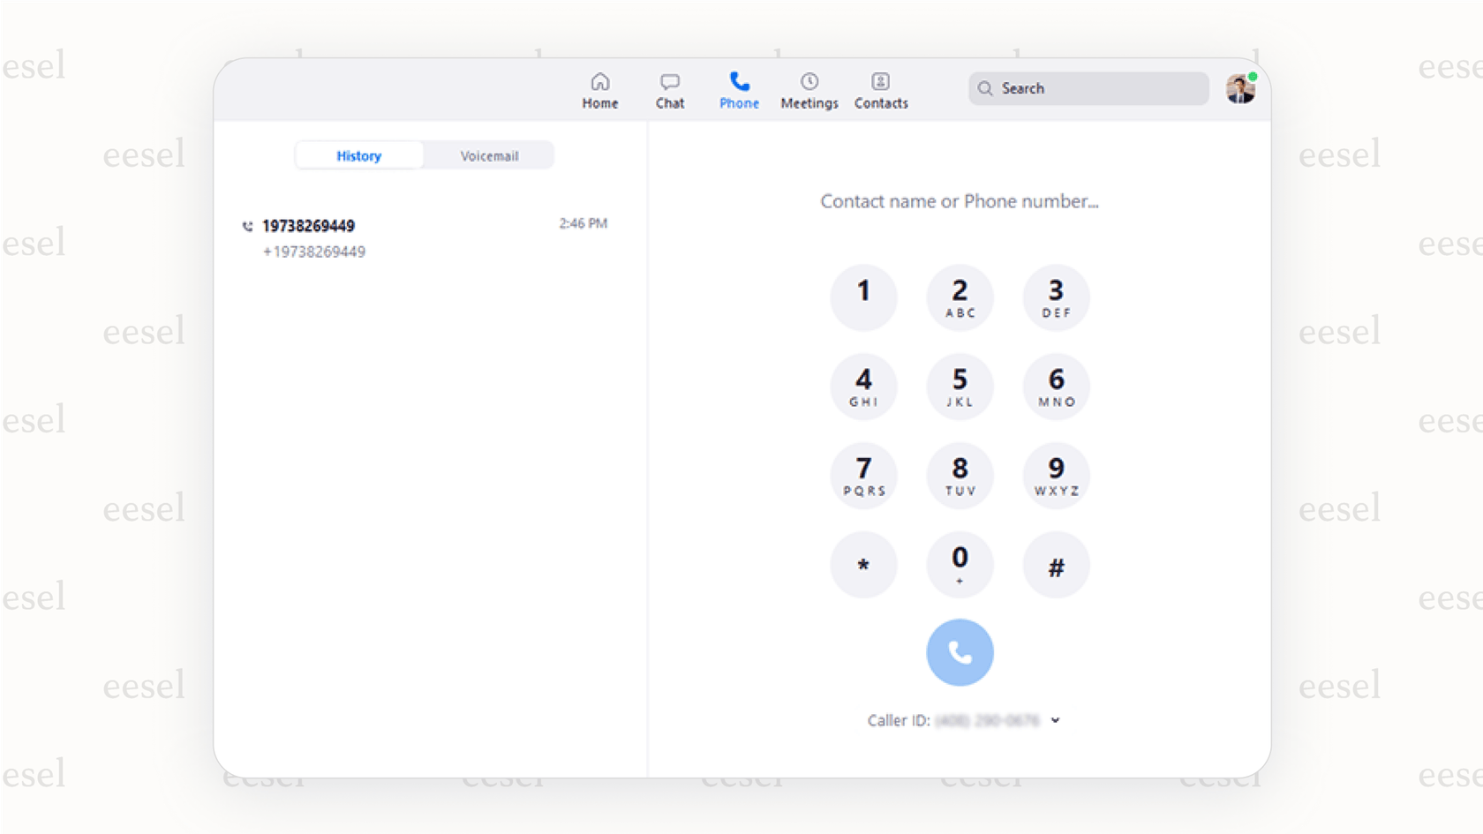Dial the number 0 key
This screenshot has height=834, width=1483.
[x=960, y=565]
